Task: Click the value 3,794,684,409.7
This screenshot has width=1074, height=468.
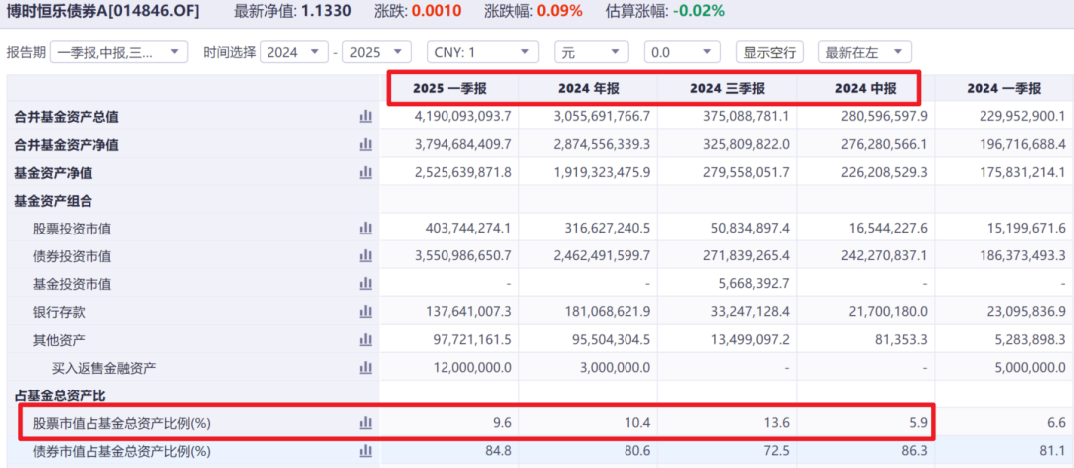Action: click(x=463, y=145)
